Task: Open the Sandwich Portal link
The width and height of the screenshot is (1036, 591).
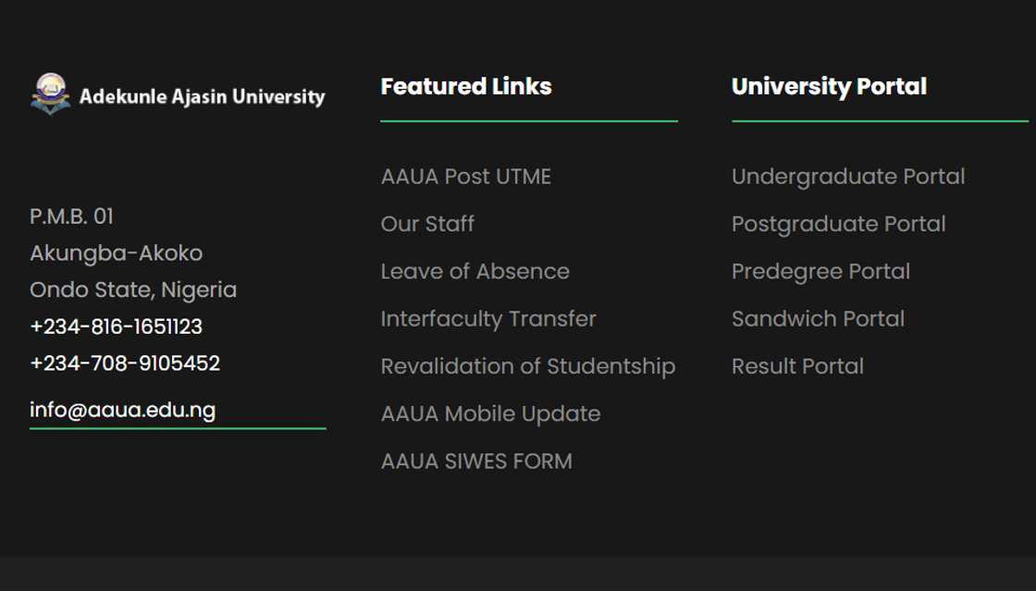Action: point(818,319)
